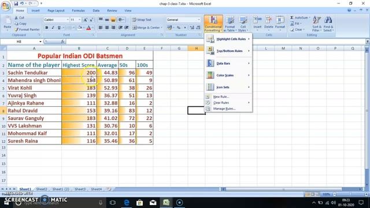The height and width of the screenshot is (208, 370).
Task: Toggle Wrap Text
Action: tap(142, 20)
